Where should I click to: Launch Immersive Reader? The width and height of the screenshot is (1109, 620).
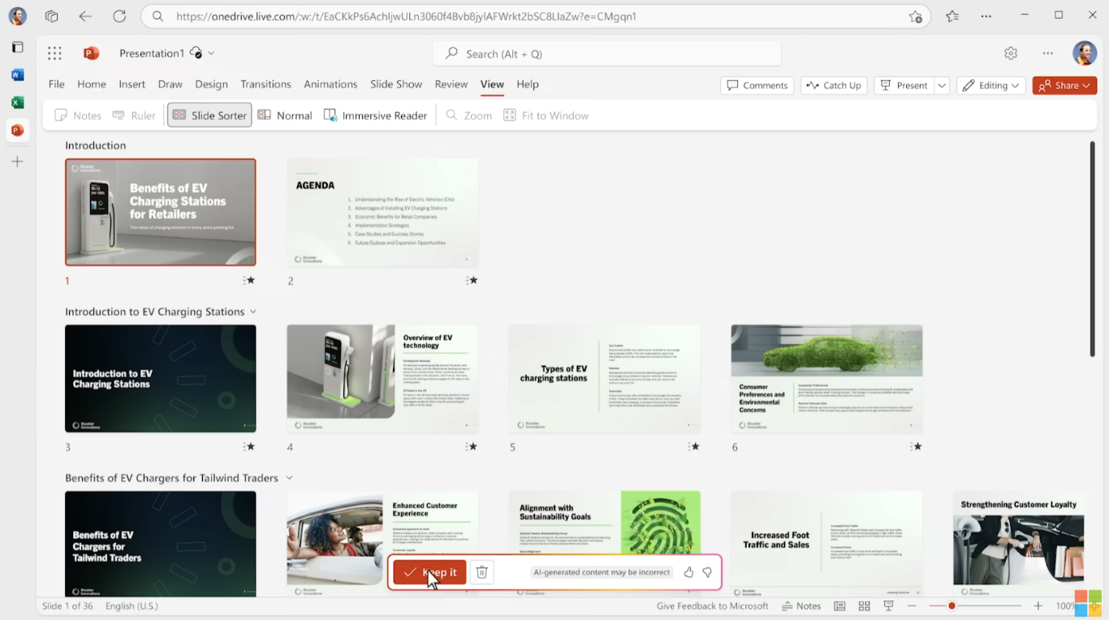(375, 115)
